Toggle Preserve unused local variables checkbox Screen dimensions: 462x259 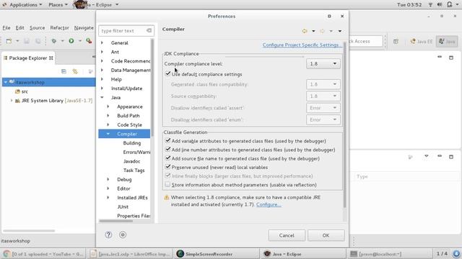tap(167, 167)
